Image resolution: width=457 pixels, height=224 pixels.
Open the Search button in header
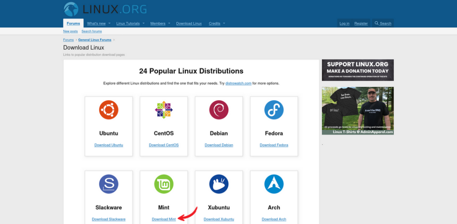coord(383,24)
